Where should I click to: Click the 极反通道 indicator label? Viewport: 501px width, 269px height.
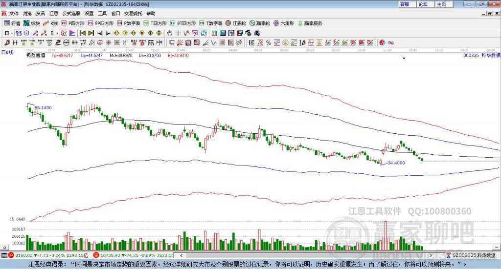click(36, 55)
